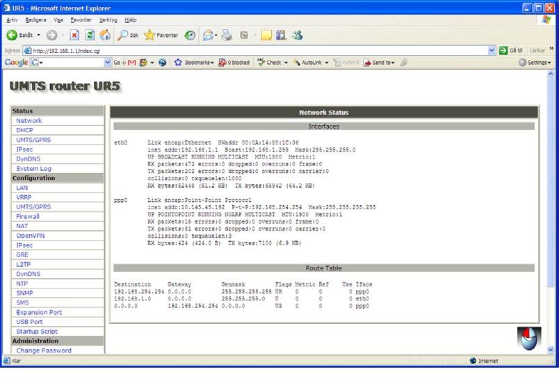Click the page scrollbar down arrow
This screenshot has height=390, width=559.
tap(551, 350)
